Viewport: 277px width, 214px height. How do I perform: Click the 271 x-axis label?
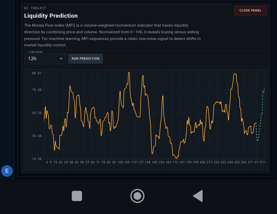point(251,162)
